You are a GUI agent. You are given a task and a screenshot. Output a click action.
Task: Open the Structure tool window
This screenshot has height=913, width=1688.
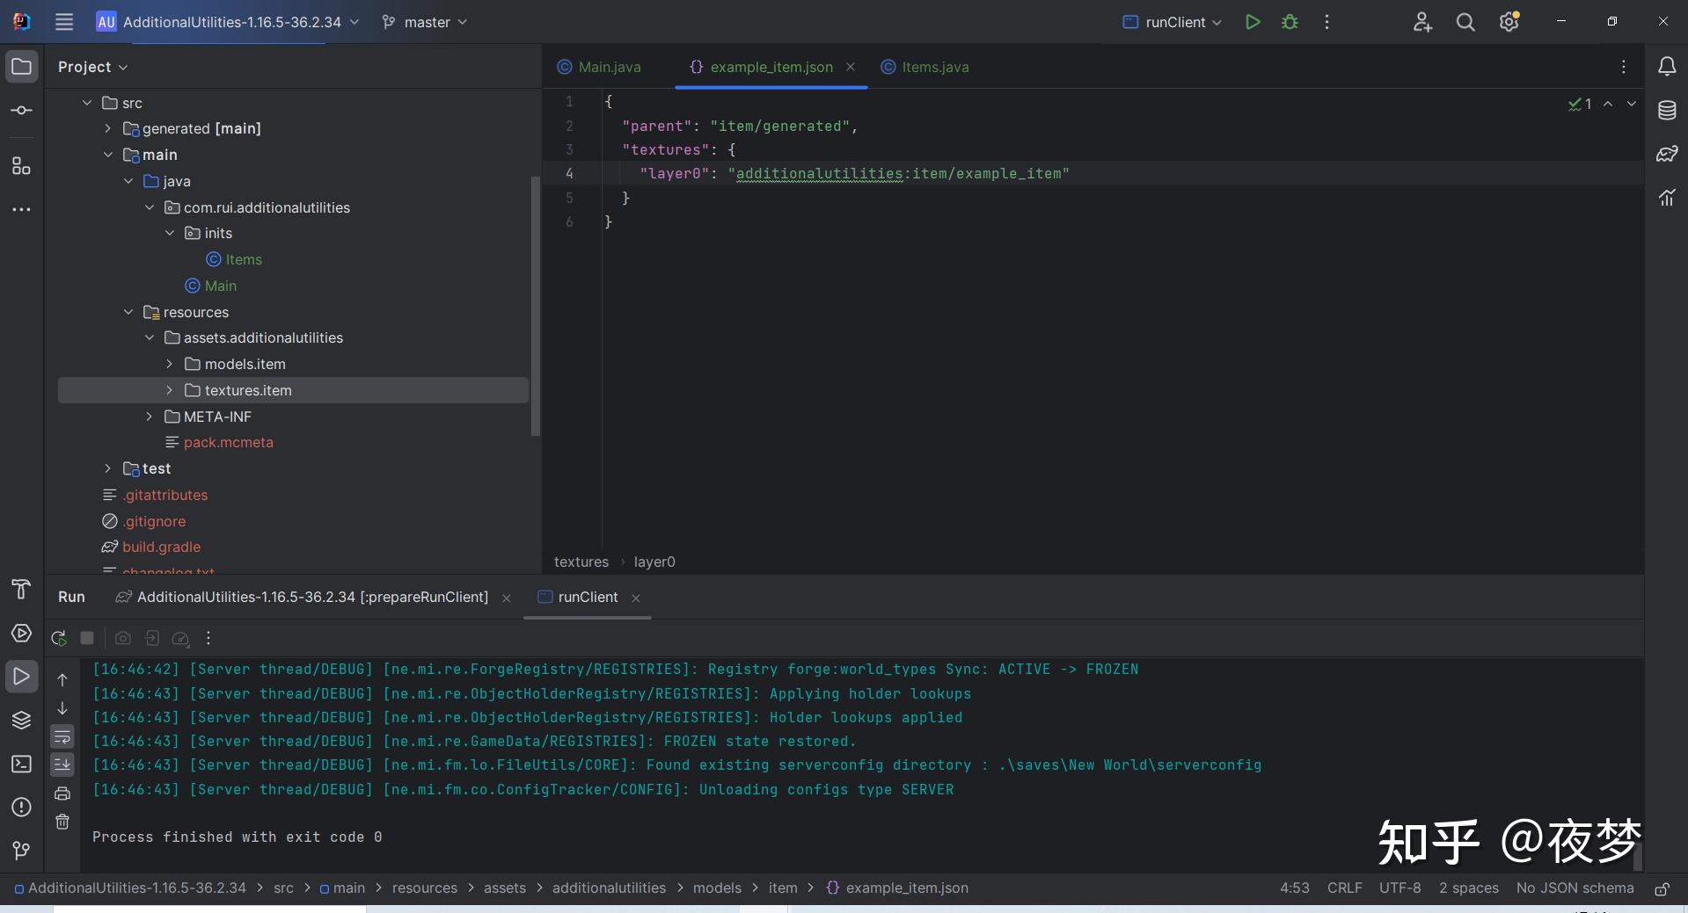22,165
